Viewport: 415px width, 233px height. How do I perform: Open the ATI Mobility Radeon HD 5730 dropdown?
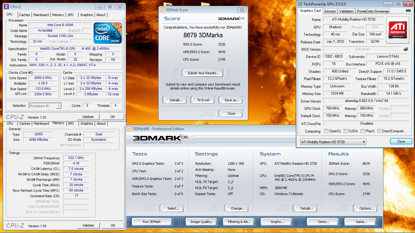coord(333,142)
